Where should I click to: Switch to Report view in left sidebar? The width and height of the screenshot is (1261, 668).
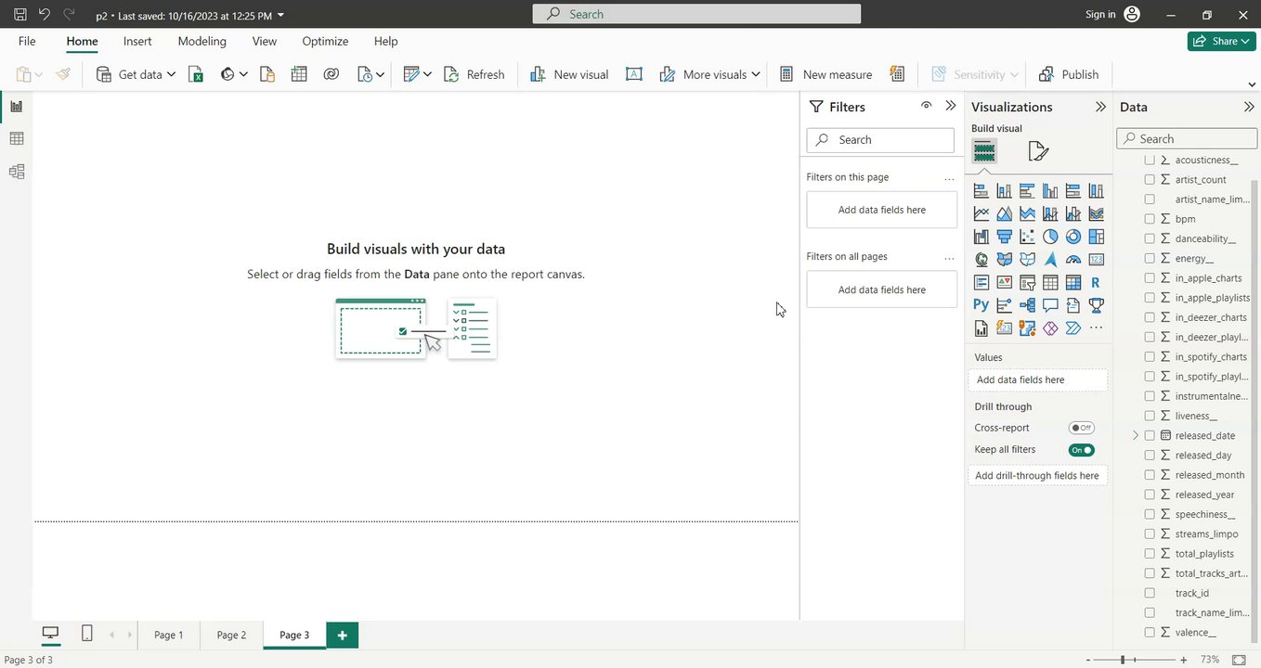pos(16,106)
